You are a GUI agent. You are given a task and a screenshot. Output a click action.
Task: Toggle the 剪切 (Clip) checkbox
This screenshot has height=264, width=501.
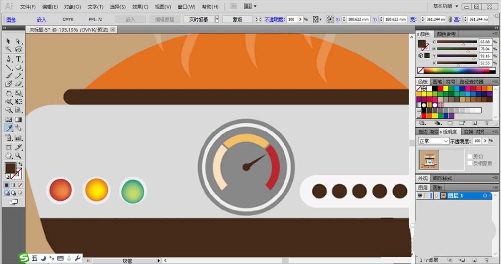tap(470, 157)
